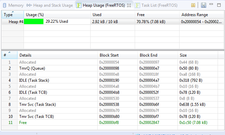Screen dimensions: 225x135
Task: Click block start address 0x20000054
Action: click(x=109, y=62)
